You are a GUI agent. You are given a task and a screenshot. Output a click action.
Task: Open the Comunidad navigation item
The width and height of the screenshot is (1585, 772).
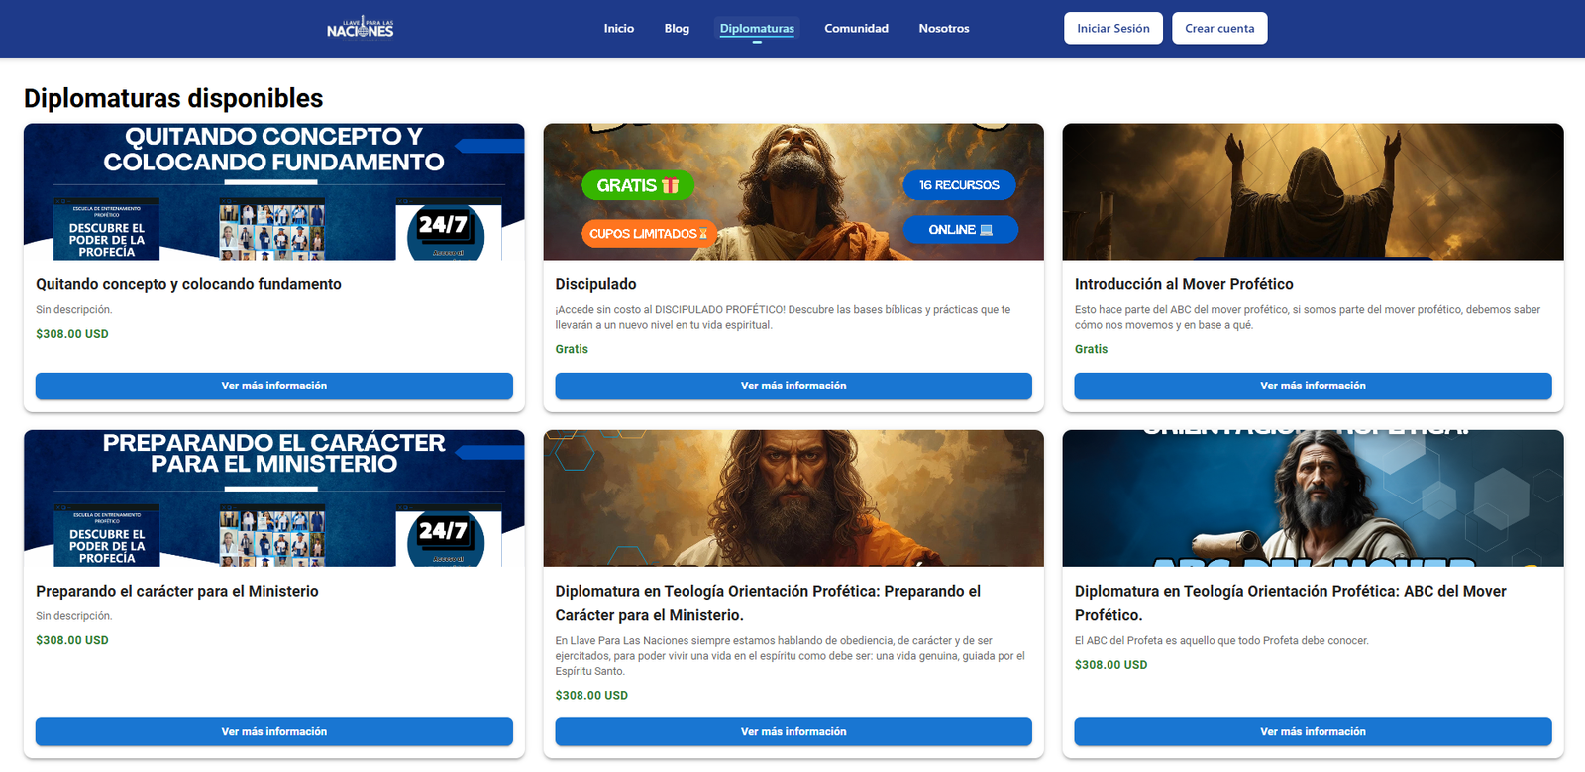pos(856,28)
